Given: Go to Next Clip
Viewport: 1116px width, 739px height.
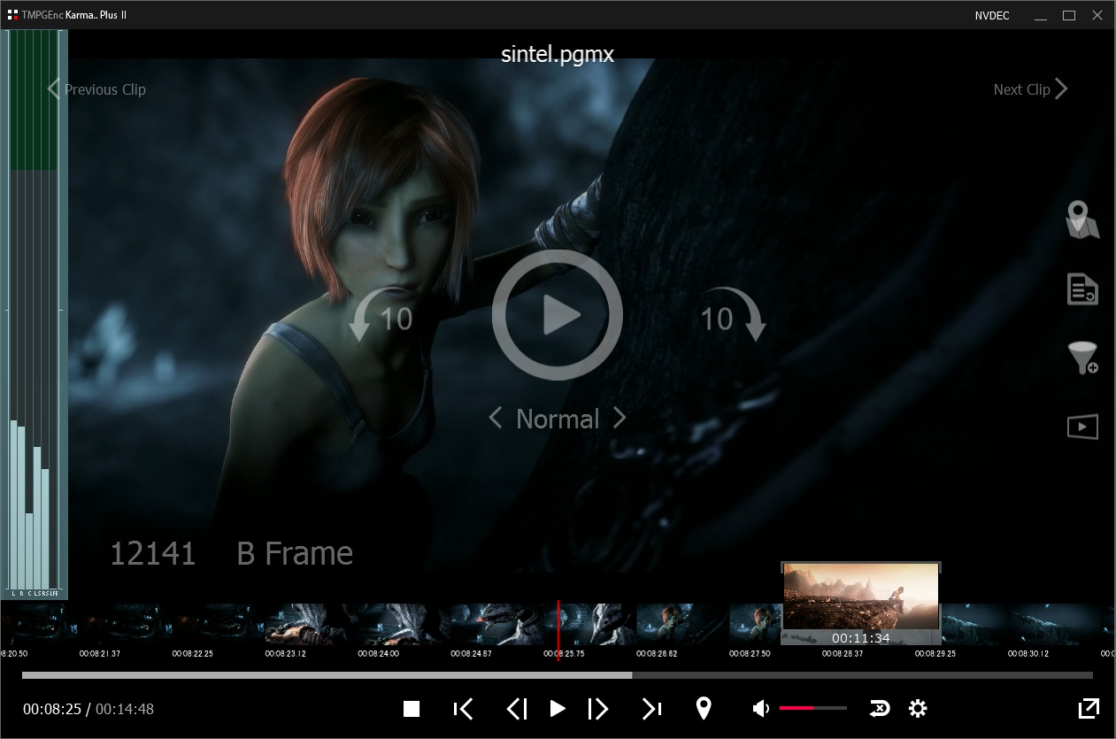Looking at the screenshot, I should pyautogui.click(x=1031, y=89).
